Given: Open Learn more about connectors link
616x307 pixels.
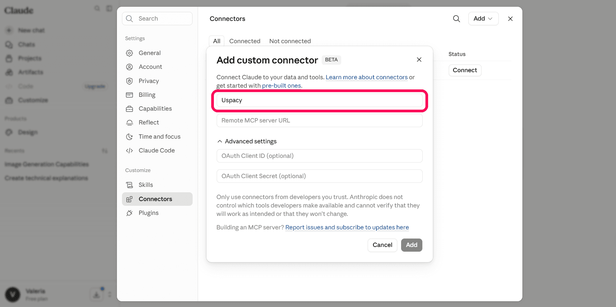Looking at the screenshot, I should (x=367, y=77).
